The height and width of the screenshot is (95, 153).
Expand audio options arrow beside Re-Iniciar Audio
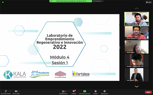pyautogui.click(x=10, y=91)
